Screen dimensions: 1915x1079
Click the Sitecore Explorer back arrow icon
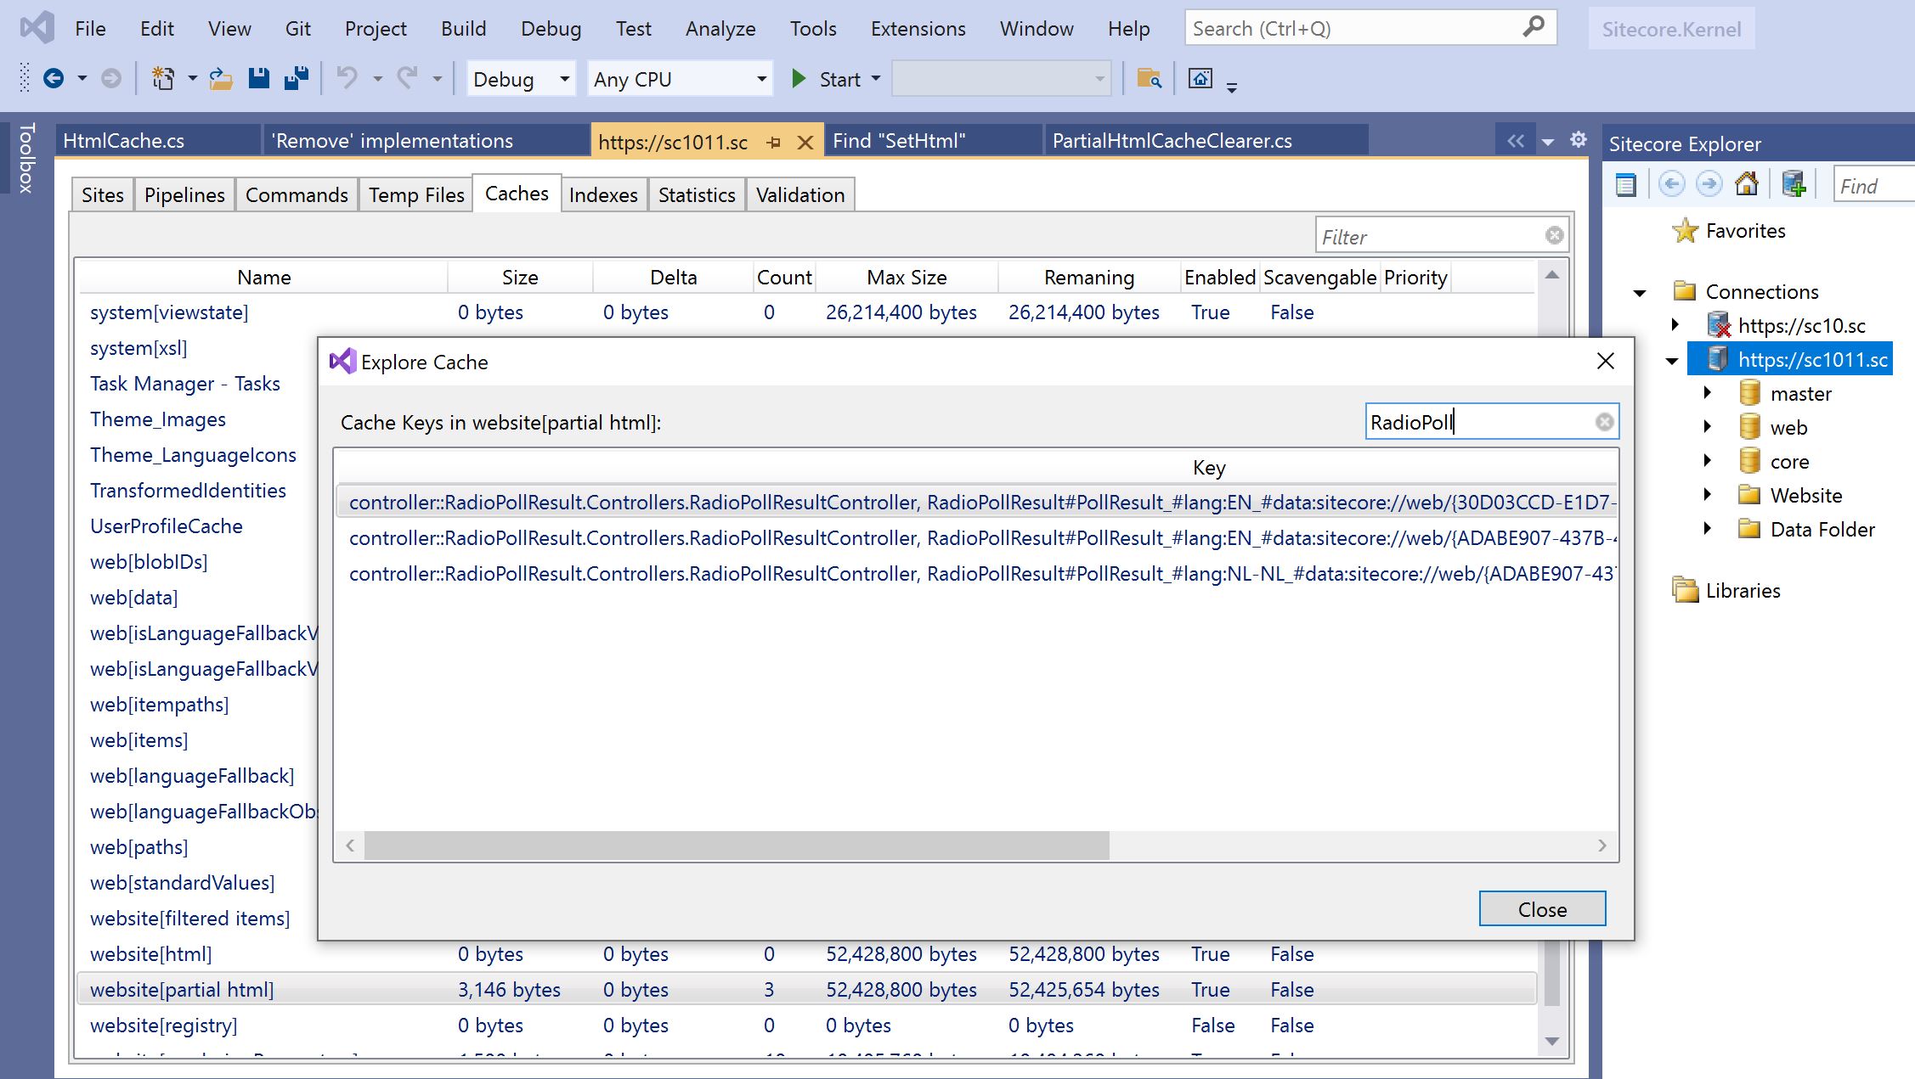point(1671,185)
